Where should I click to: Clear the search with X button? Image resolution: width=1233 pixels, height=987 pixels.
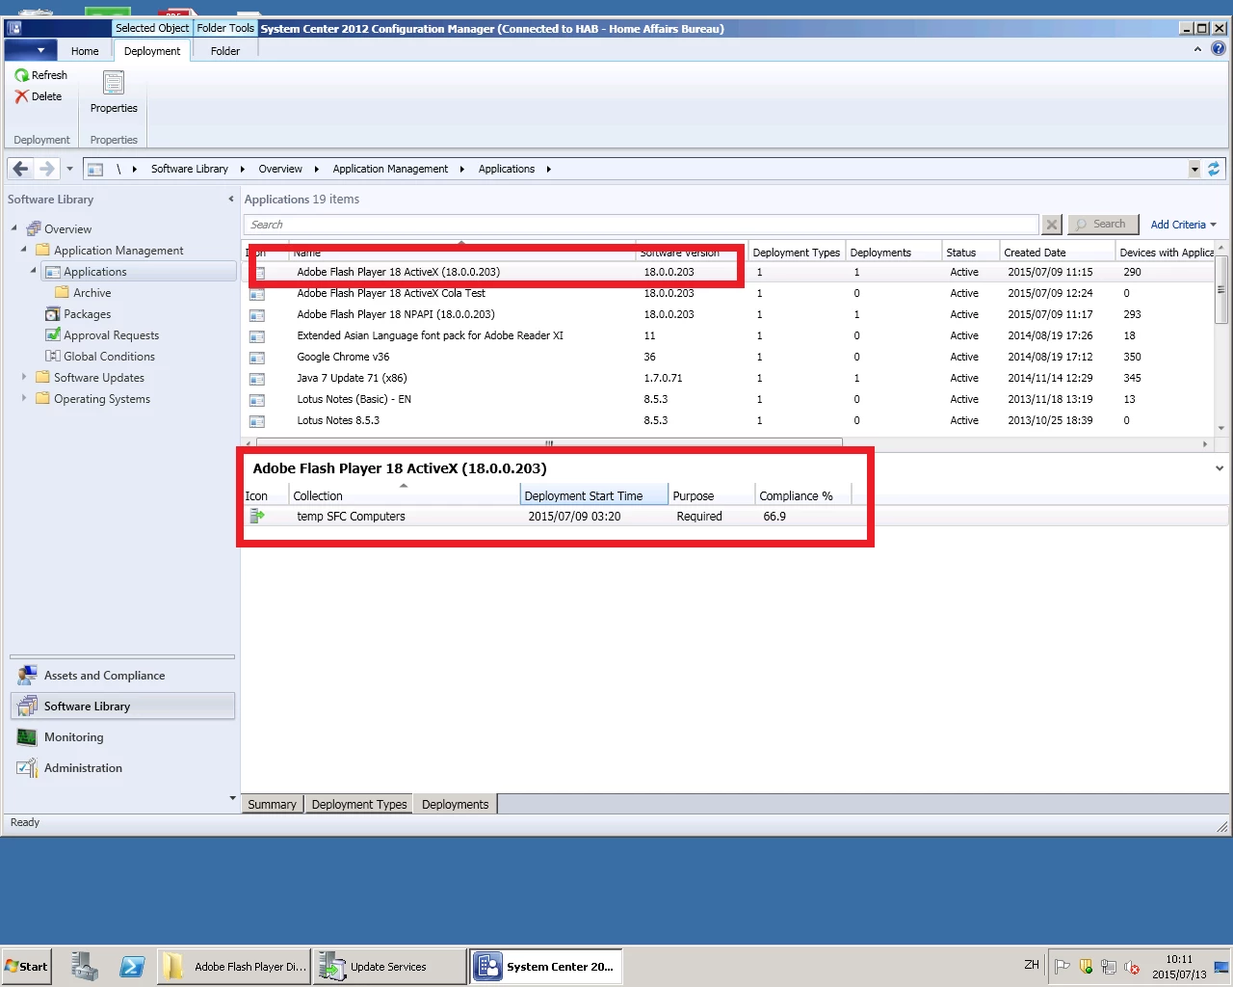pos(1052,225)
